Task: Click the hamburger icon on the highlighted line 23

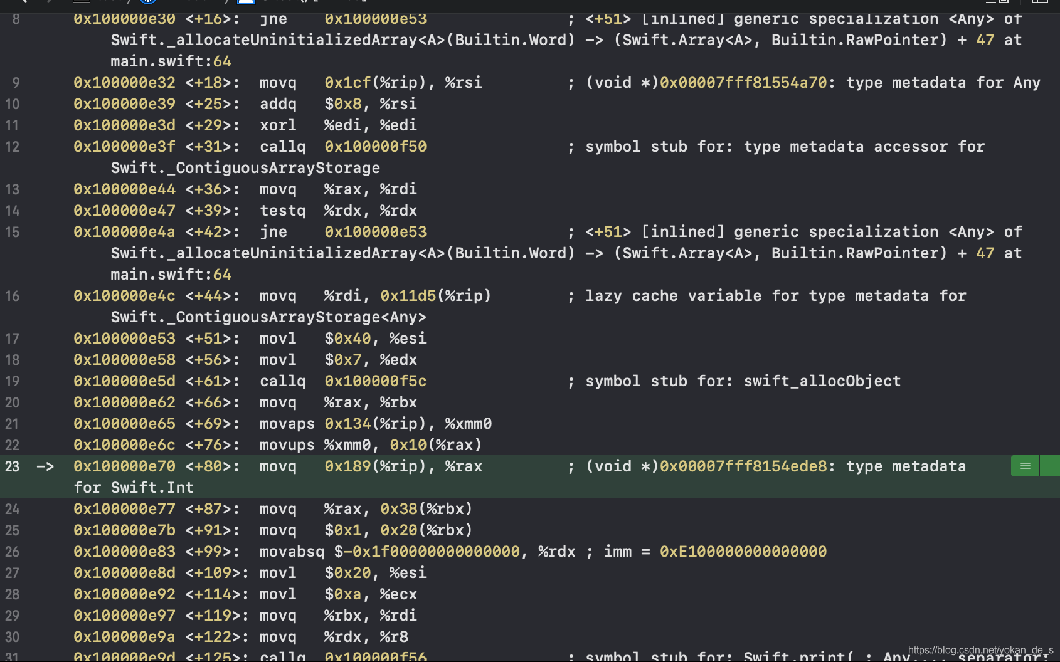Action: [1024, 466]
